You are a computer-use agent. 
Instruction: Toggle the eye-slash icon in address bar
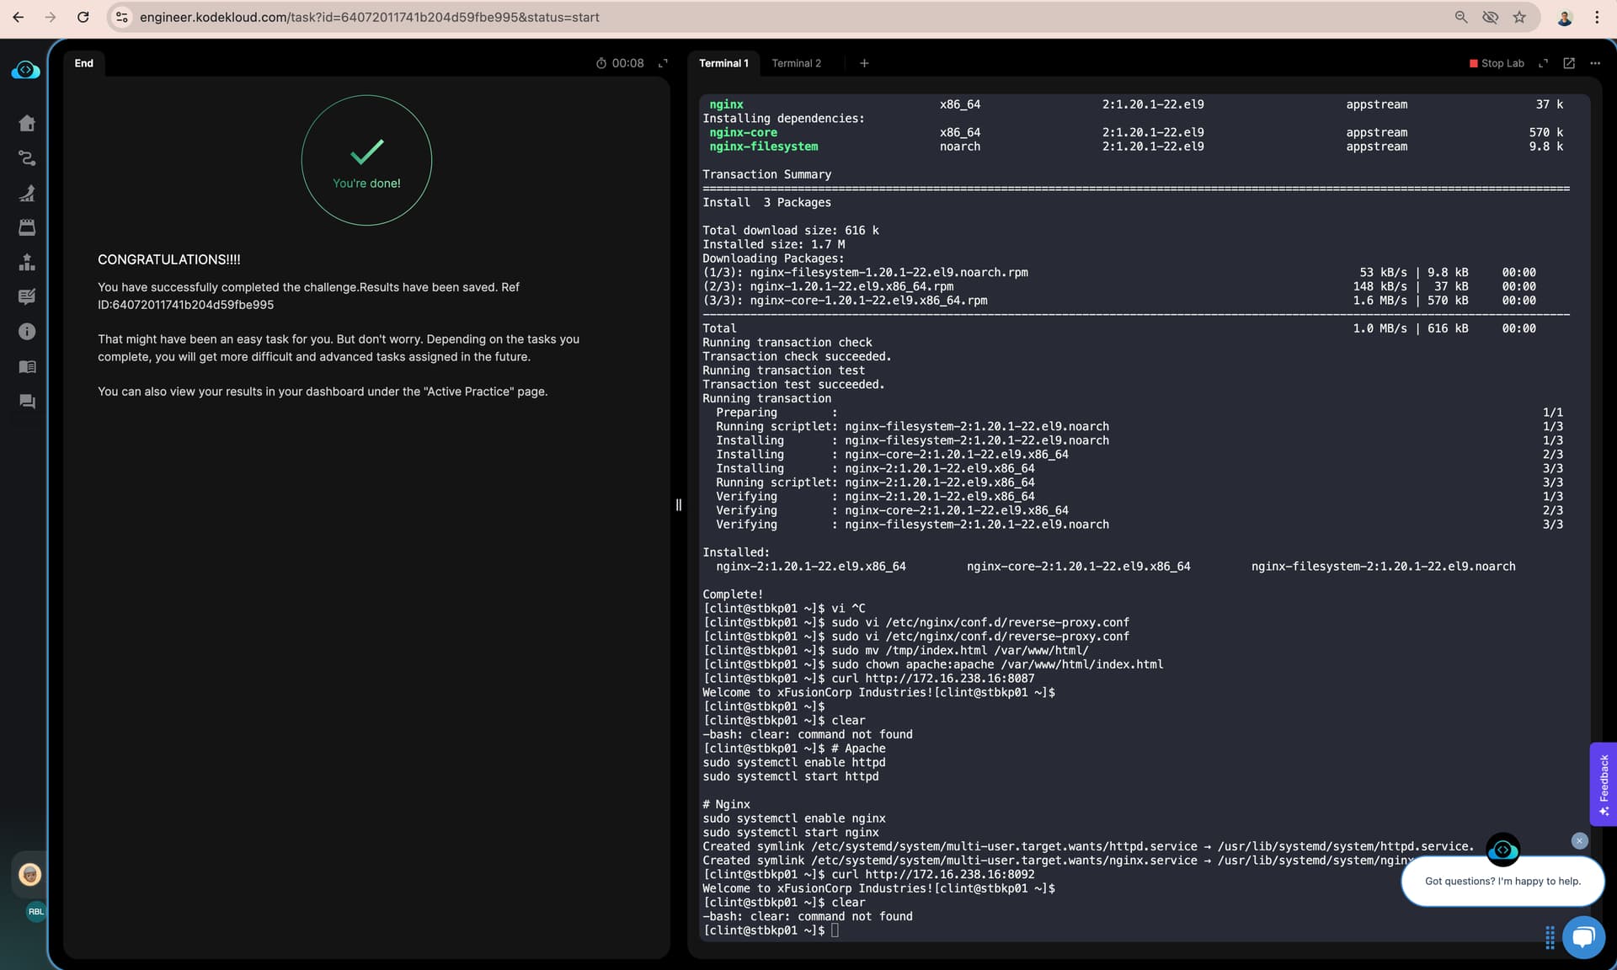click(1490, 17)
